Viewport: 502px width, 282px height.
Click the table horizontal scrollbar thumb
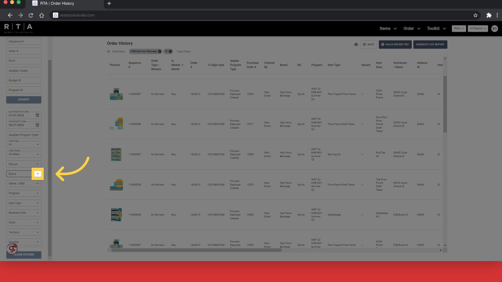coord(196,250)
